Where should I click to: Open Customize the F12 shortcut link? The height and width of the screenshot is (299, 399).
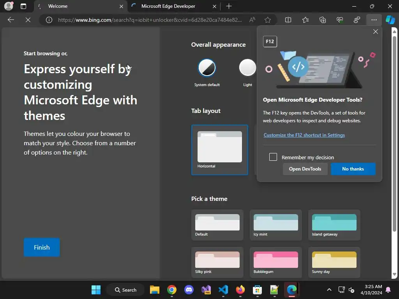pyautogui.click(x=304, y=135)
